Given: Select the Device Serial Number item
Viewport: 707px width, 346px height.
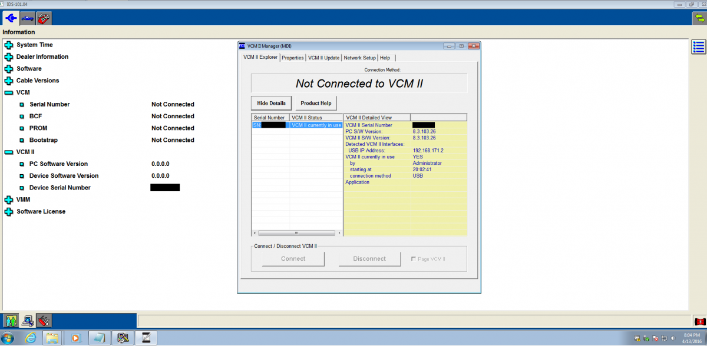Looking at the screenshot, I should [60, 188].
